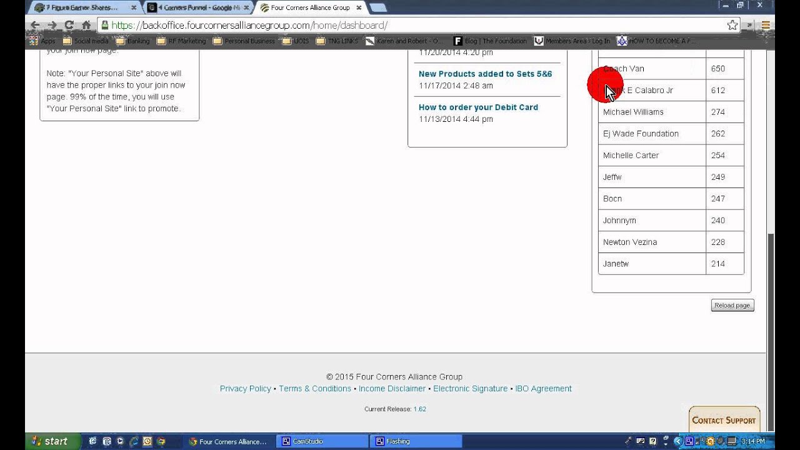Open the TNG LINKS bookmarks folder
The width and height of the screenshot is (800, 450).
[337, 41]
